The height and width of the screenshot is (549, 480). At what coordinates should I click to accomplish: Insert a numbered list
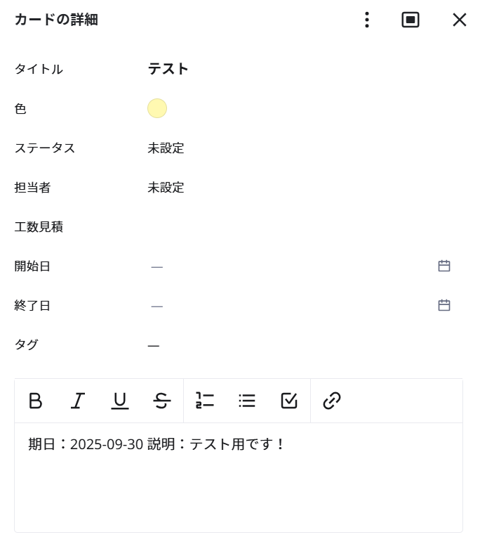click(x=205, y=401)
